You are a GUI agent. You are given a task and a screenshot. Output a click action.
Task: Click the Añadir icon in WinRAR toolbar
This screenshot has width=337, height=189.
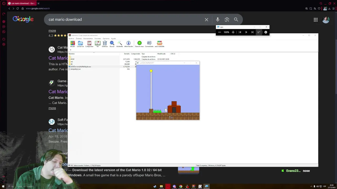[x=72, y=44]
